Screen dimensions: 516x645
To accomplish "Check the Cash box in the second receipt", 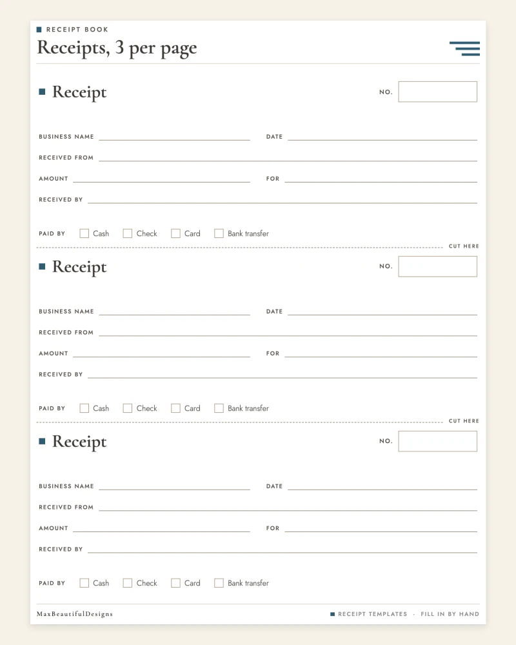I will pos(84,408).
